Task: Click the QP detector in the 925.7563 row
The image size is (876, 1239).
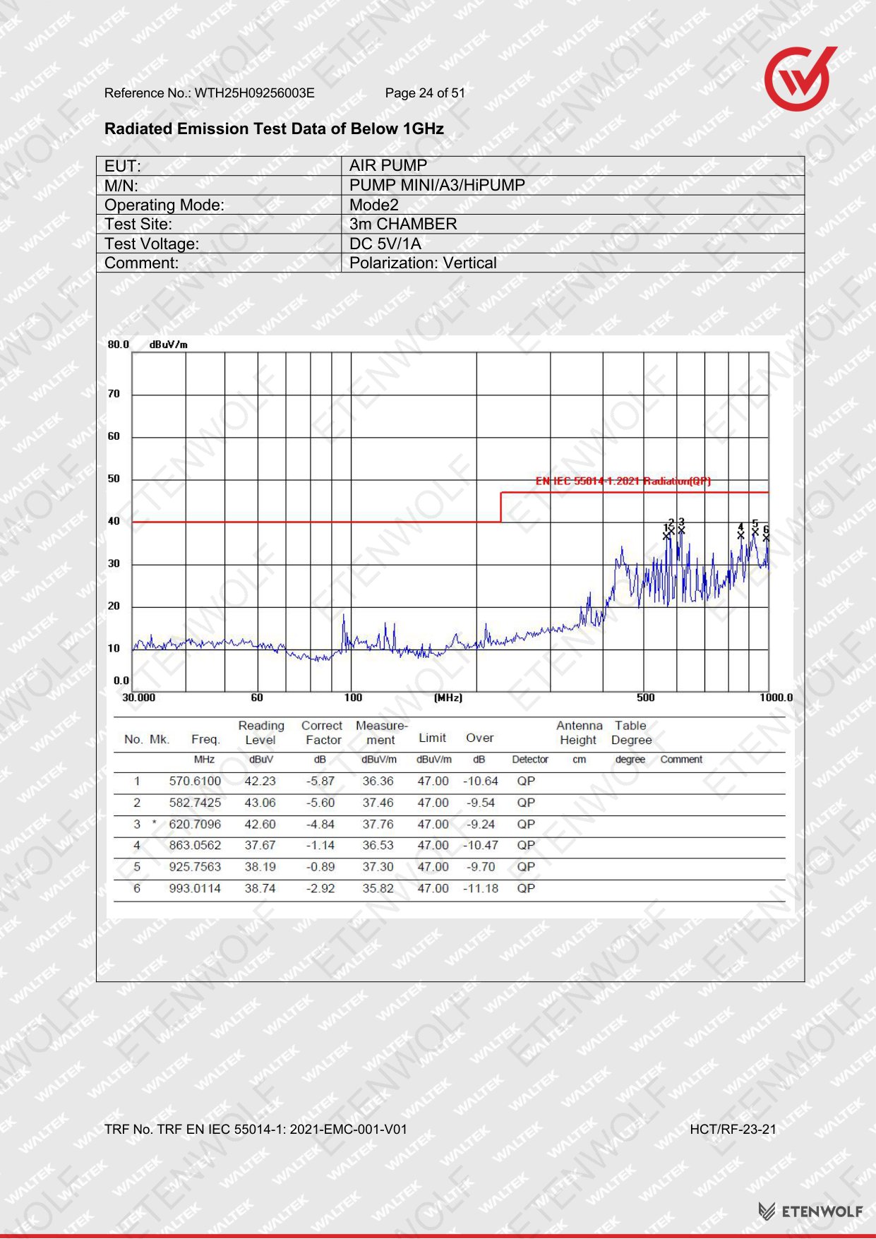Action: click(x=526, y=867)
